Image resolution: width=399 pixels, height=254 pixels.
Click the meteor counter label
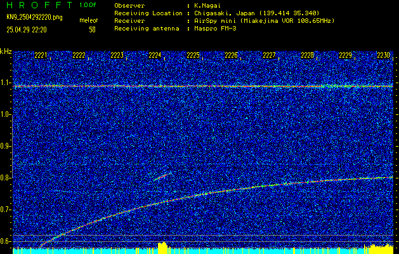pyautogui.click(x=89, y=20)
